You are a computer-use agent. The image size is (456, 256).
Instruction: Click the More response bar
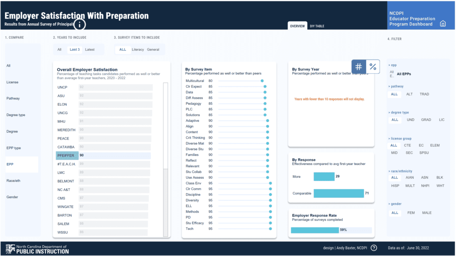[324, 176]
